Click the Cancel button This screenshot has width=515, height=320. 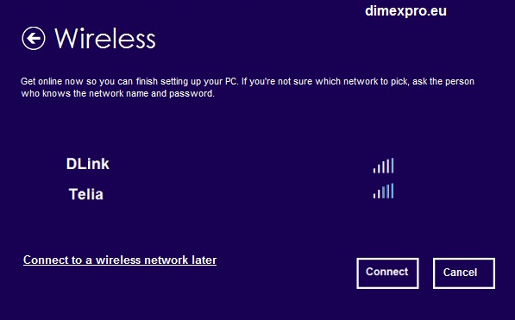(x=464, y=273)
